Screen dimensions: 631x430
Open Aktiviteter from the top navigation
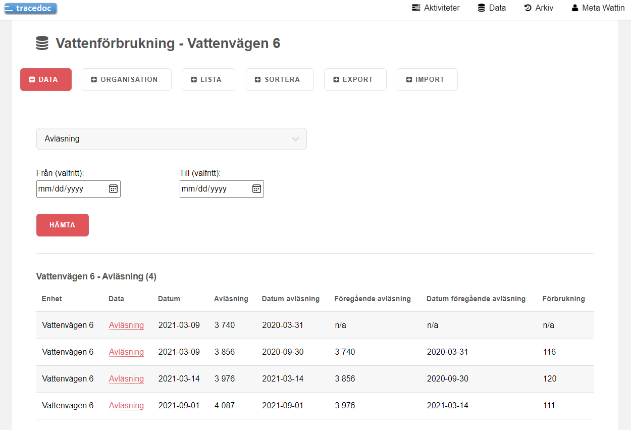pyautogui.click(x=436, y=8)
